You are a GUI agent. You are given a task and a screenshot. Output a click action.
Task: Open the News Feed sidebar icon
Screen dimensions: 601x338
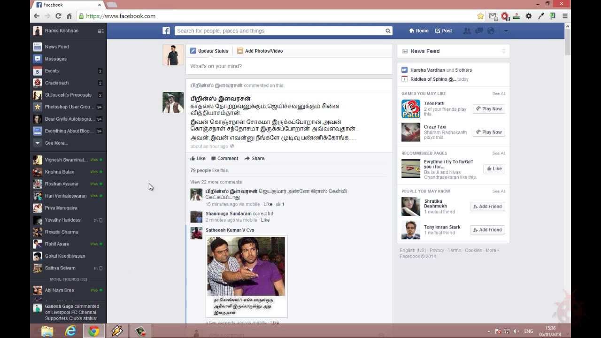tap(38, 47)
